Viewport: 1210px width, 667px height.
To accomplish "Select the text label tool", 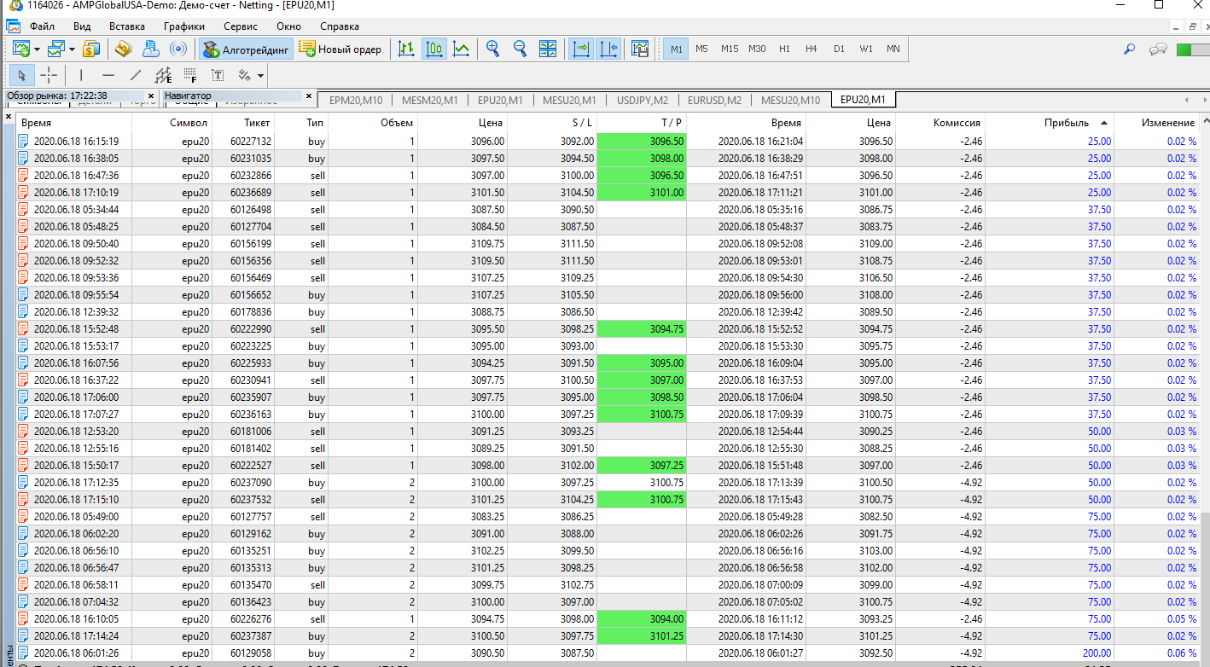I will click(x=218, y=76).
